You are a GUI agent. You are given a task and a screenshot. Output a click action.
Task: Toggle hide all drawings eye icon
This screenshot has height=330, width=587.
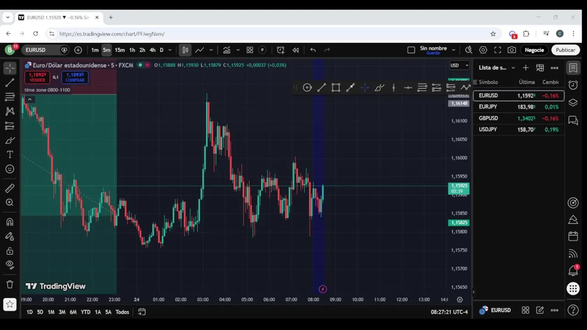pyautogui.click(x=10, y=264)
